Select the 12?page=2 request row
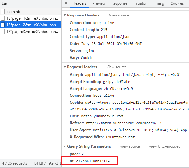This screenshot has height=168, width=189. [x=31, y=25]
